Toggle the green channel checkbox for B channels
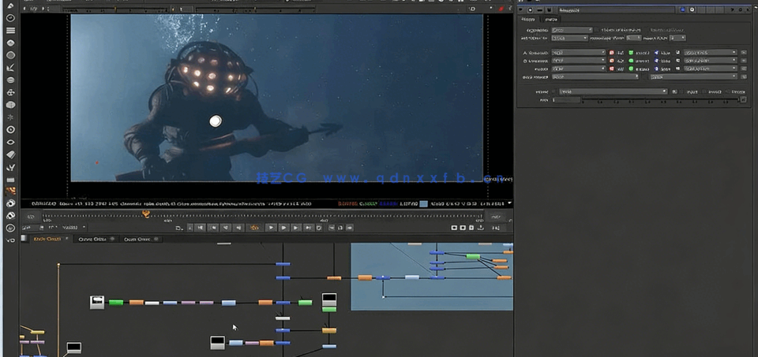Image resolution: width=758 pixels, height=357 pixels. pyautogui.click(x=632, y=61)
